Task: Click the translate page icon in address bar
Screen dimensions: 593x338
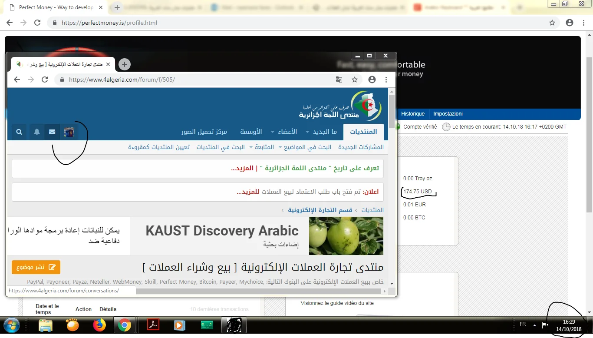Action: pos(339,80)
